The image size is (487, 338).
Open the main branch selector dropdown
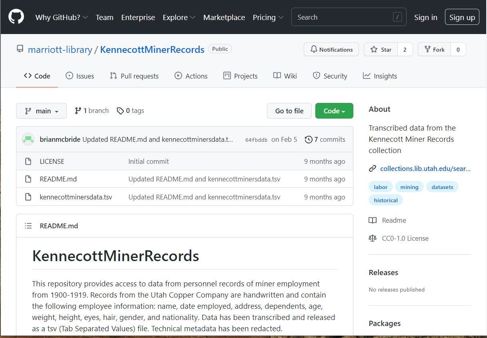click(41, 111)
